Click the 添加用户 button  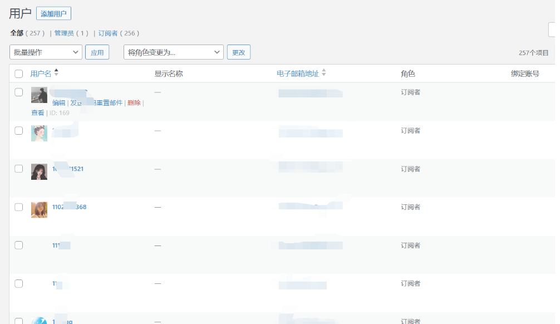53,14
